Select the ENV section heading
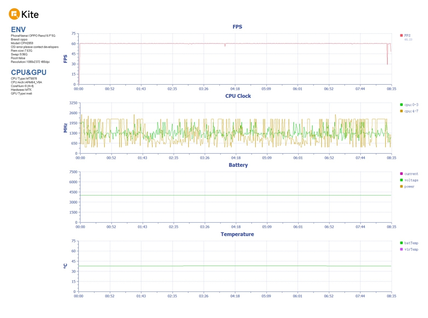The width and height of the screenshot is (428, 318). (18, 29)
